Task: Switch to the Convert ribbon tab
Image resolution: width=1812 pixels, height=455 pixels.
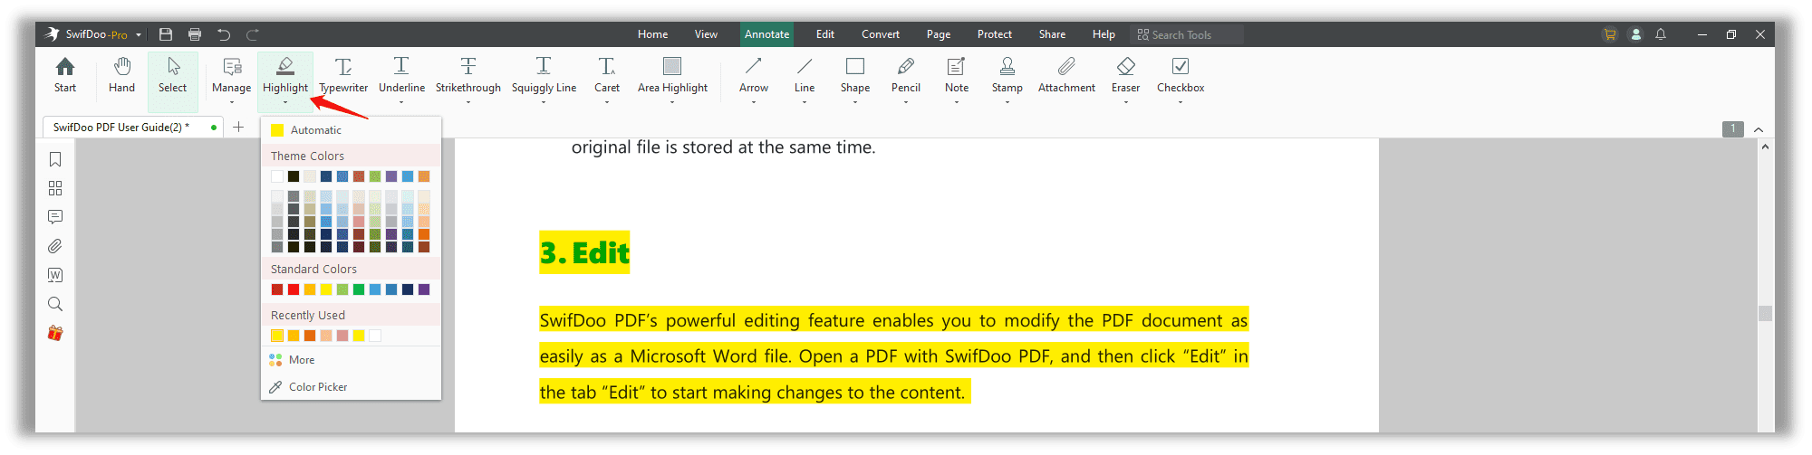Action: coord(881,34)
